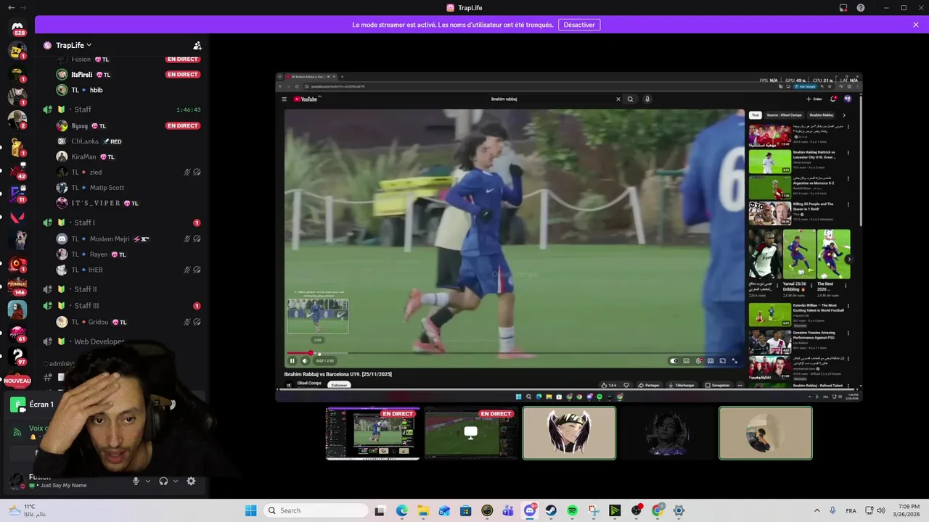The height and width of the screenshot is (522, 929).
Task: Open the question mark server with 97 badge
Action: point(17,355)
